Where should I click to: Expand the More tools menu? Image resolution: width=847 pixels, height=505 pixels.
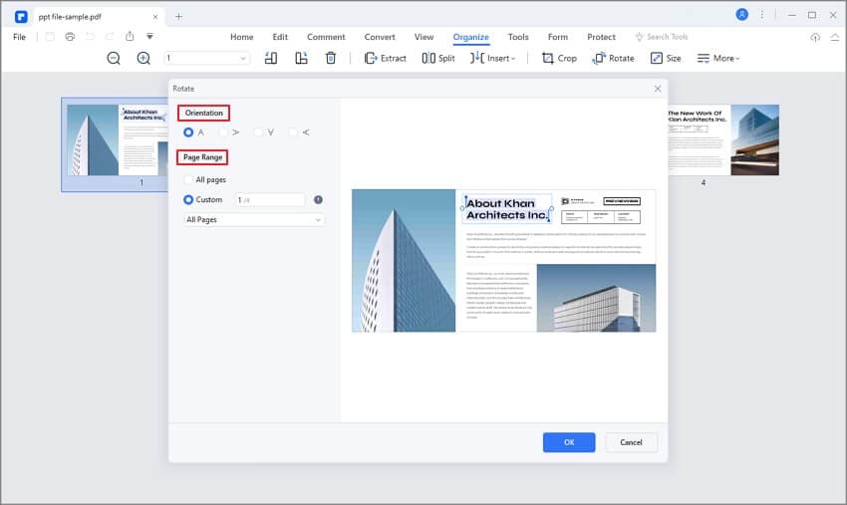[x=717, y=58]
